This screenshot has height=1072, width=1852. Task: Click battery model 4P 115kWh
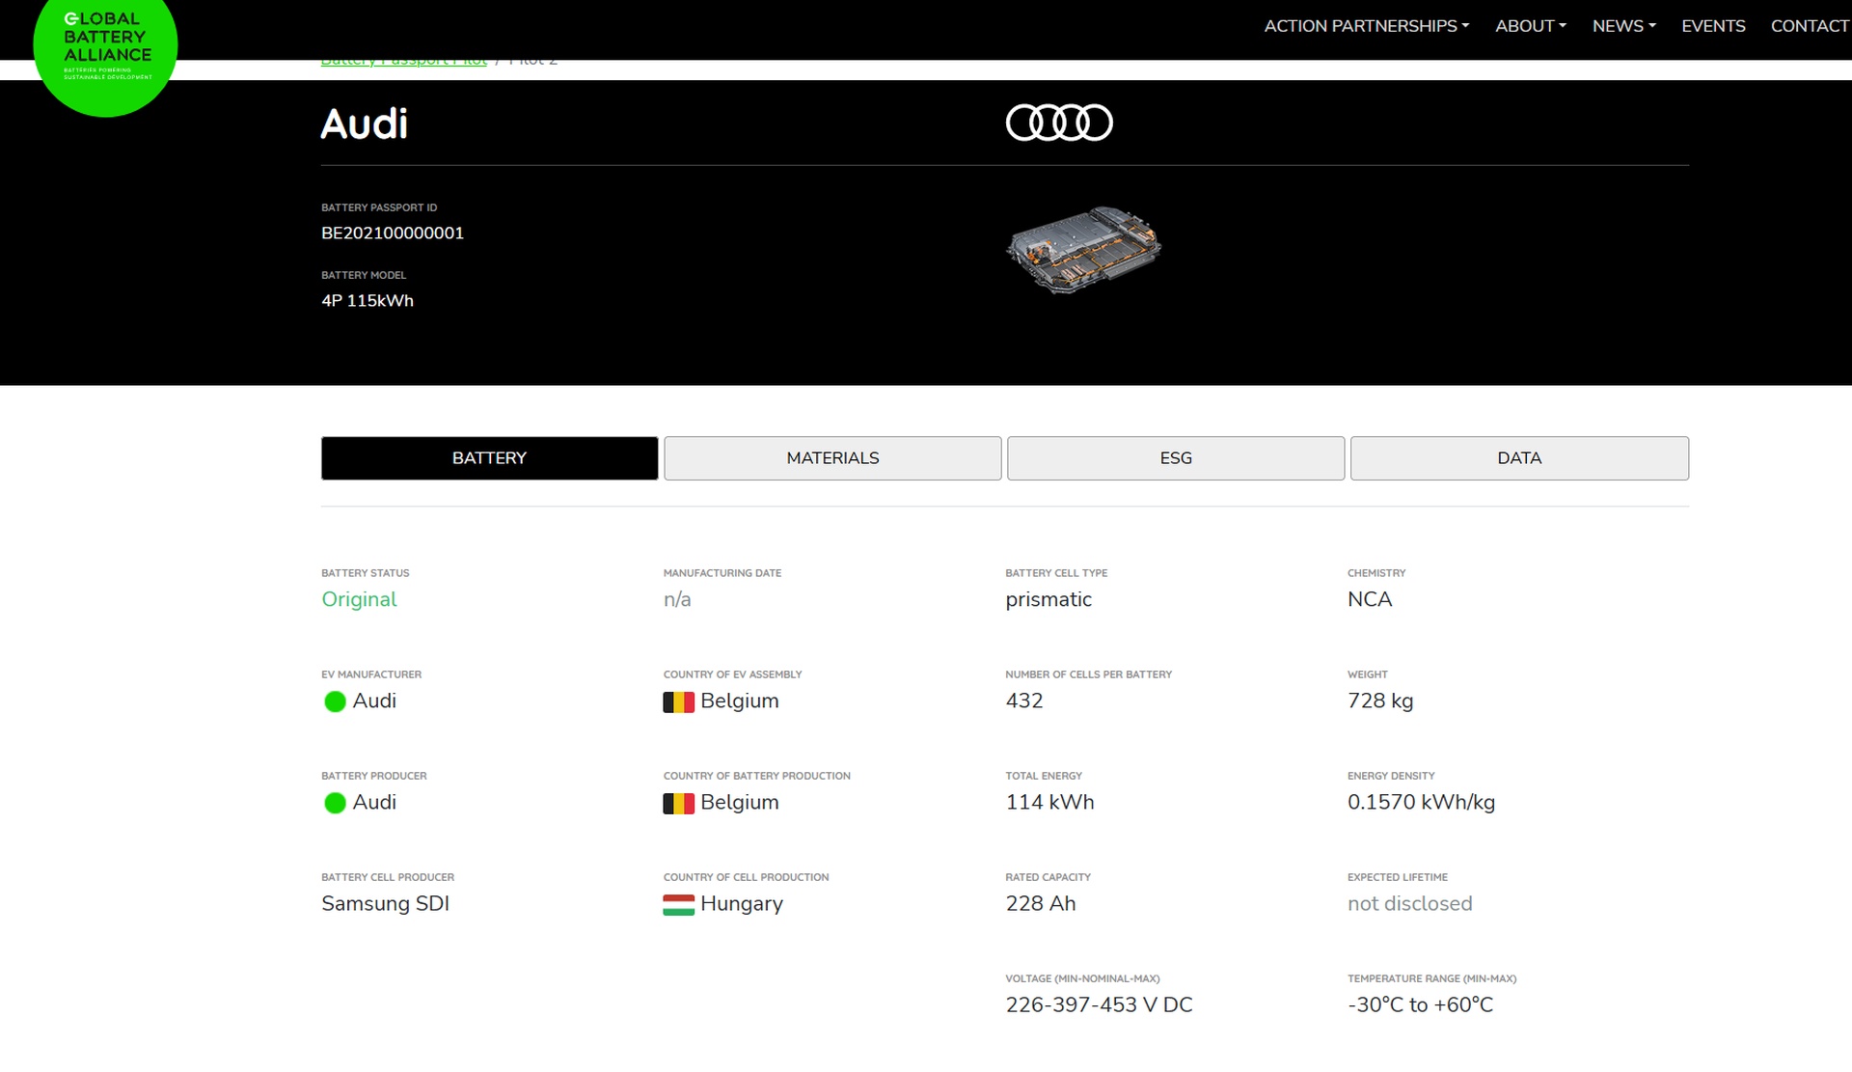[368, 301]
